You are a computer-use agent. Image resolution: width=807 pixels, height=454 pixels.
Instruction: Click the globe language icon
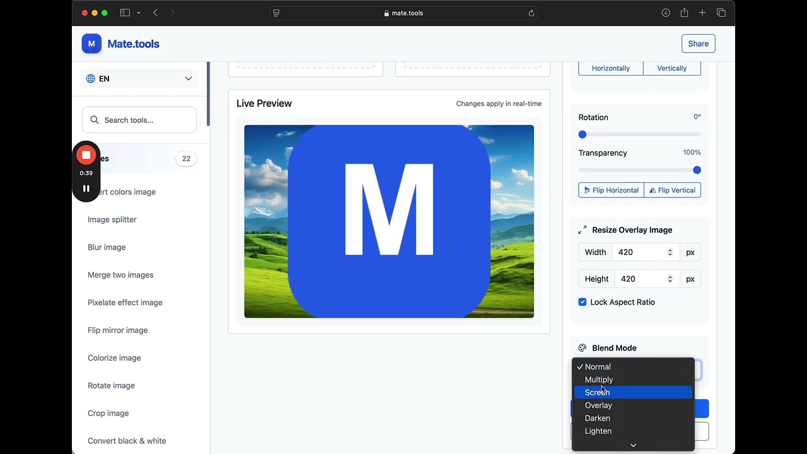point(91,79)
